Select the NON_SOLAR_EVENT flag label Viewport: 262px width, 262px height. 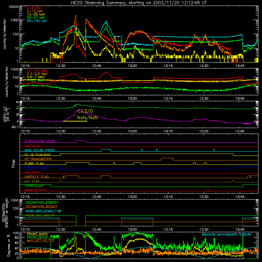(x=40, y=150)
